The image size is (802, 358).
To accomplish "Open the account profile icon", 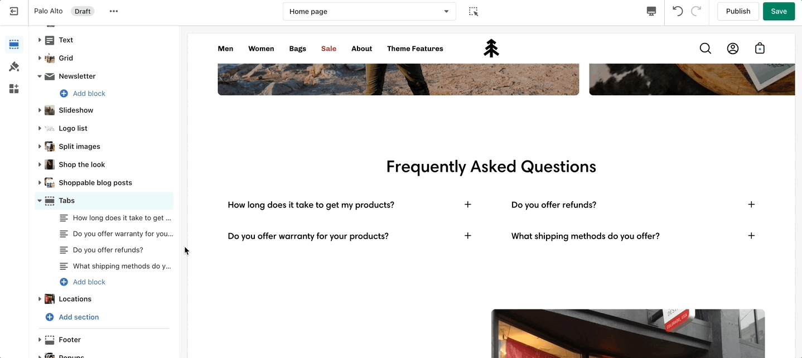I will [x=733, y=49].
